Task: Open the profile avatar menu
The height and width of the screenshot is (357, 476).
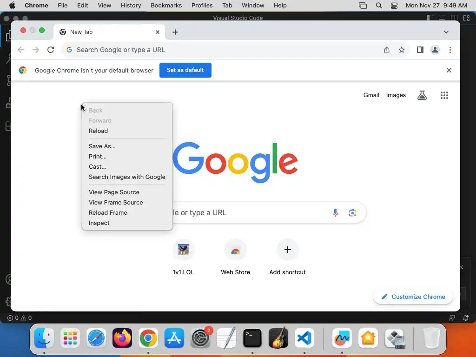Action: tap(435, 50)
